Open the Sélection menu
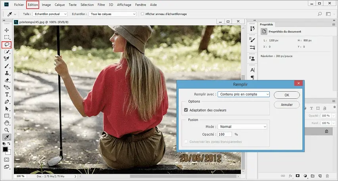338x181 pixels. click(x=87, y=4)
